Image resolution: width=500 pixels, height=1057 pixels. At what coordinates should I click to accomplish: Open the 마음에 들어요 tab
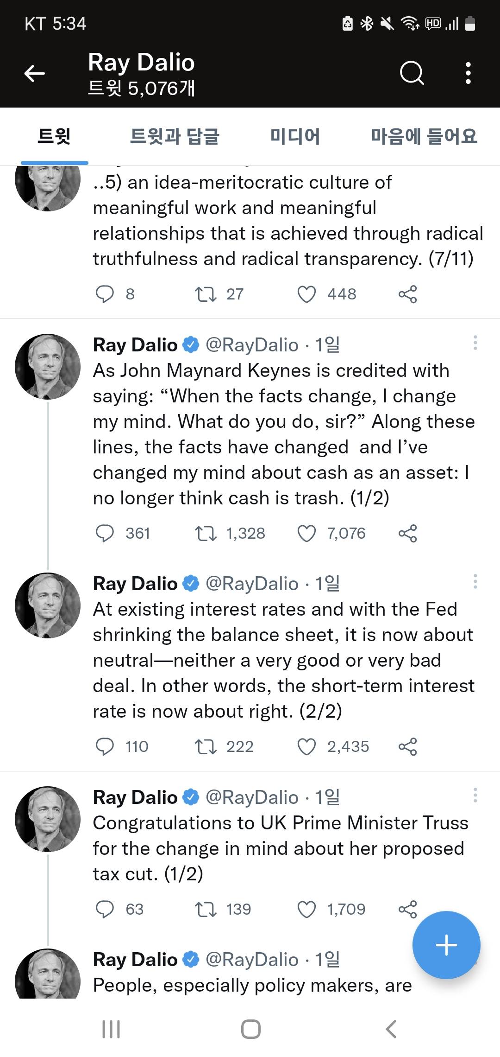pos(424,136)
